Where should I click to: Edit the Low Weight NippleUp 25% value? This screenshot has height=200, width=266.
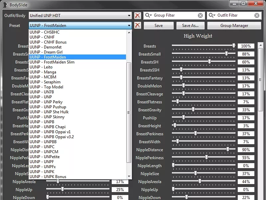pyautogui.click(x=120, y=189)
